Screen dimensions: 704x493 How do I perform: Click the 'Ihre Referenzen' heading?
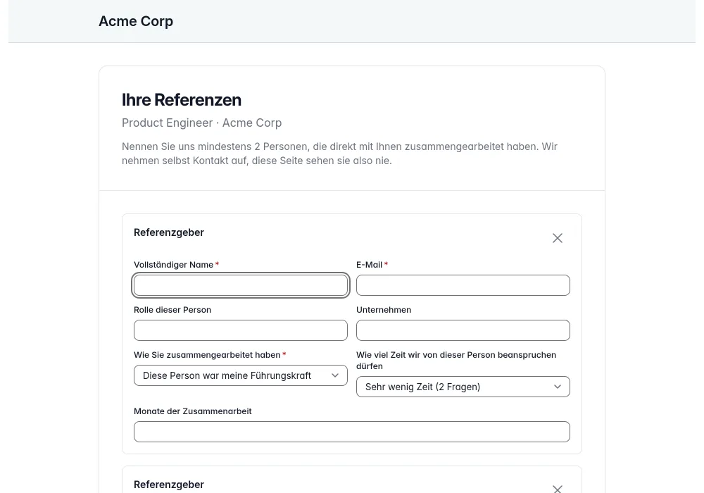182,100
